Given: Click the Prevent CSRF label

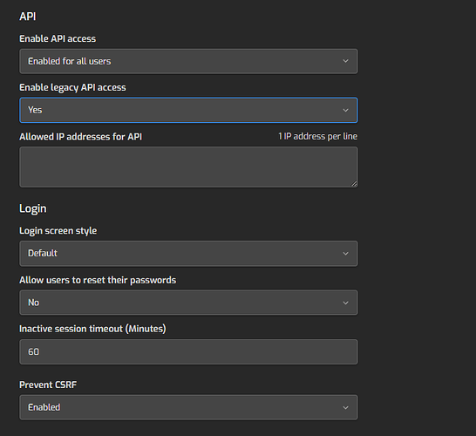Looking at the screenshot, I should pos(48,385).
